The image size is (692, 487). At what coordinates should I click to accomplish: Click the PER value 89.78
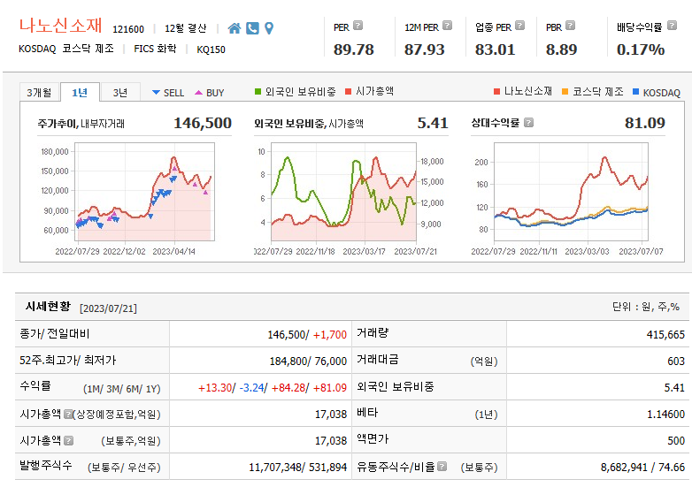(353, 49)
